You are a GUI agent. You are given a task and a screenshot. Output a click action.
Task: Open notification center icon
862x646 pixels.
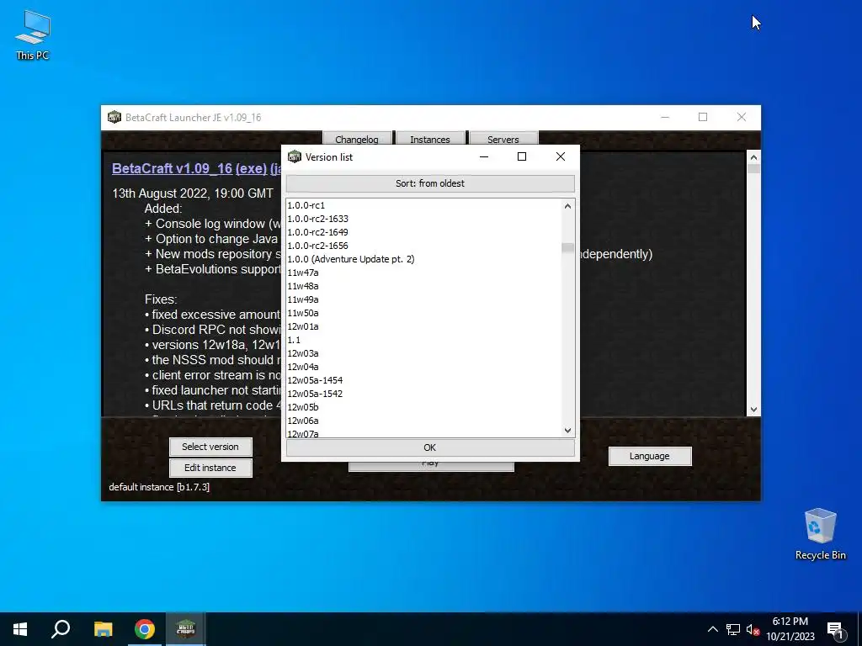point(835,629)
